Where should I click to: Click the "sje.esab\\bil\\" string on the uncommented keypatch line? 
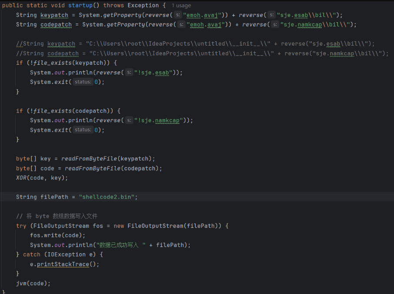(x=306, y=15)
